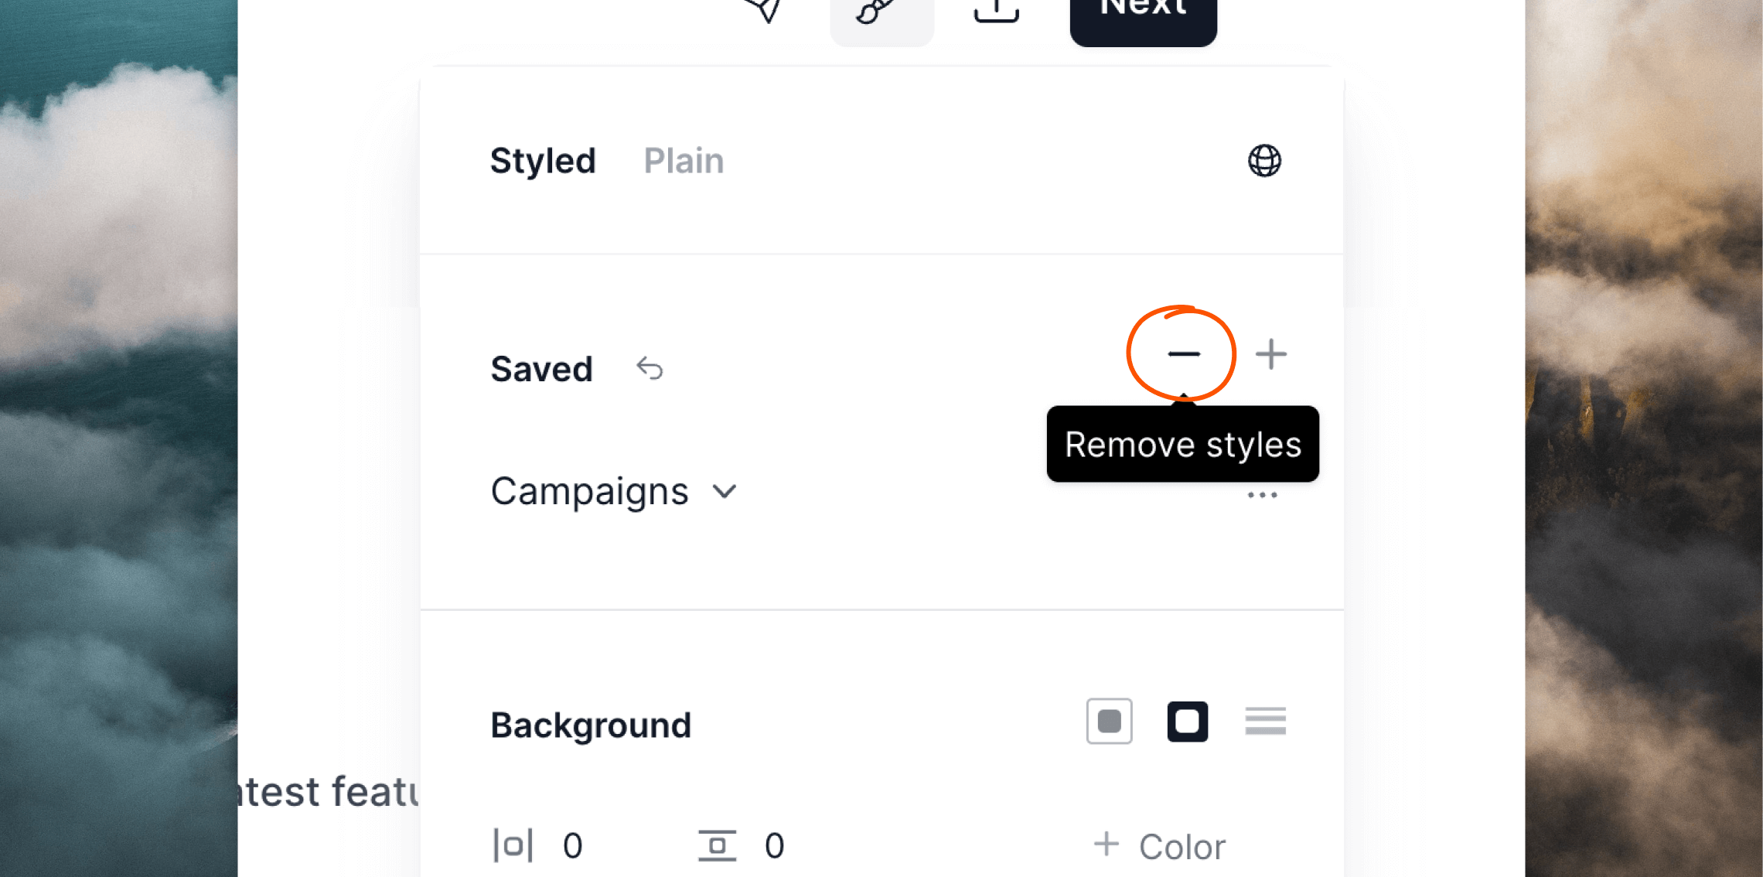The image size is (1763, 877).
Task: Select the full-width lines background option
Action: tap(1265, 721)
